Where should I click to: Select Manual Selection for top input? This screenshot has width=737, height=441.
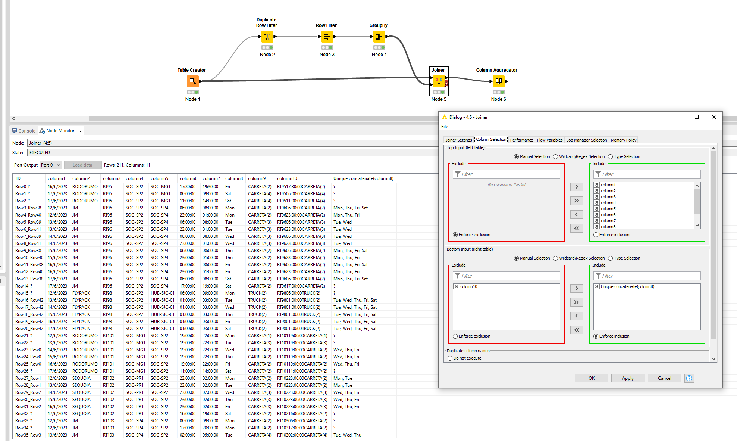point(516,156)
